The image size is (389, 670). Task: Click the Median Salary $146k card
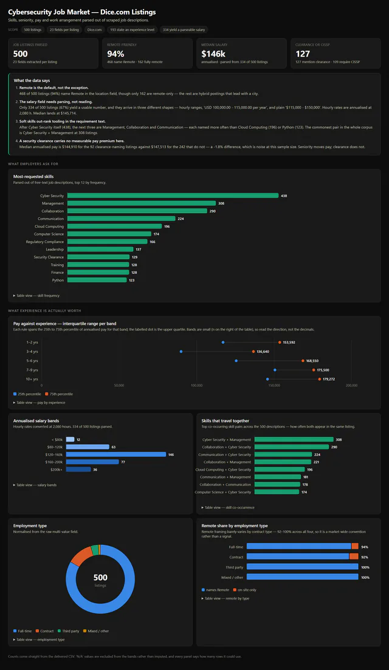pyautogui.click(x=241, y=53)
